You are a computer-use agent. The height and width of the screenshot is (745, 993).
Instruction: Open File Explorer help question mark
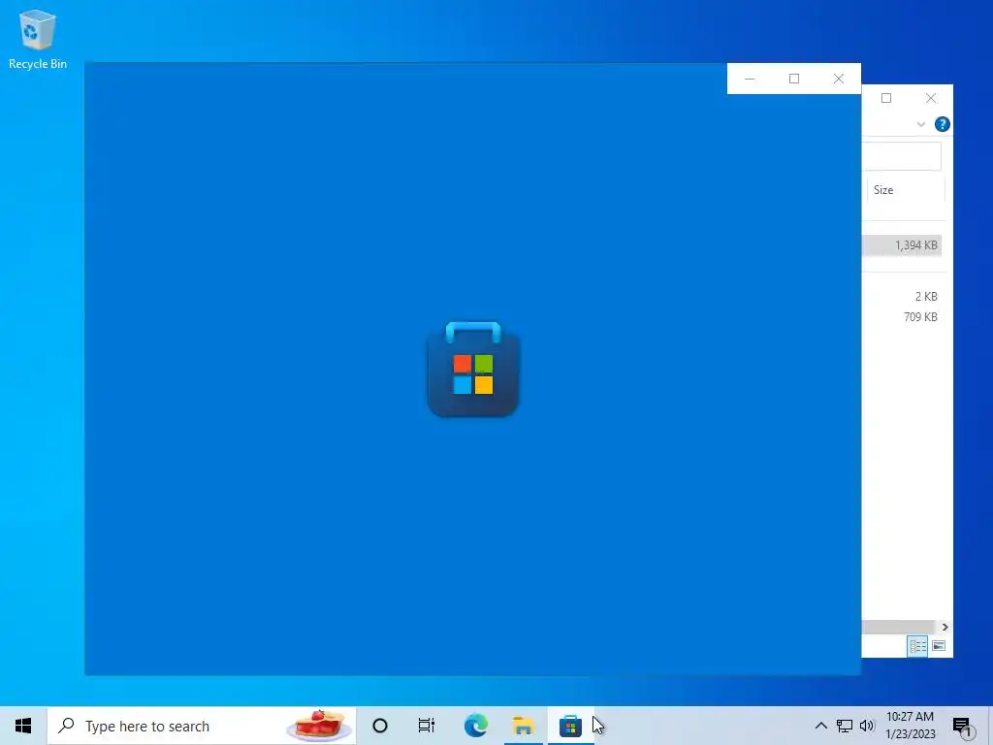(x=942, y=124)
